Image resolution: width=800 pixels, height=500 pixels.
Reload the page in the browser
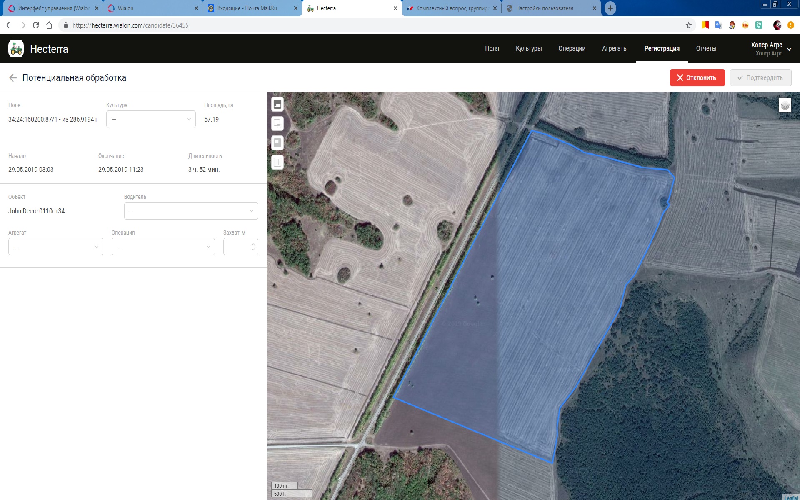(x=36, y=25)
